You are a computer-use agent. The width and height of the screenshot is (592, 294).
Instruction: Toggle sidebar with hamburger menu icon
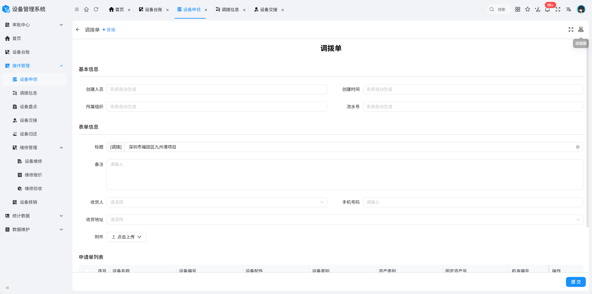[77, 9]
